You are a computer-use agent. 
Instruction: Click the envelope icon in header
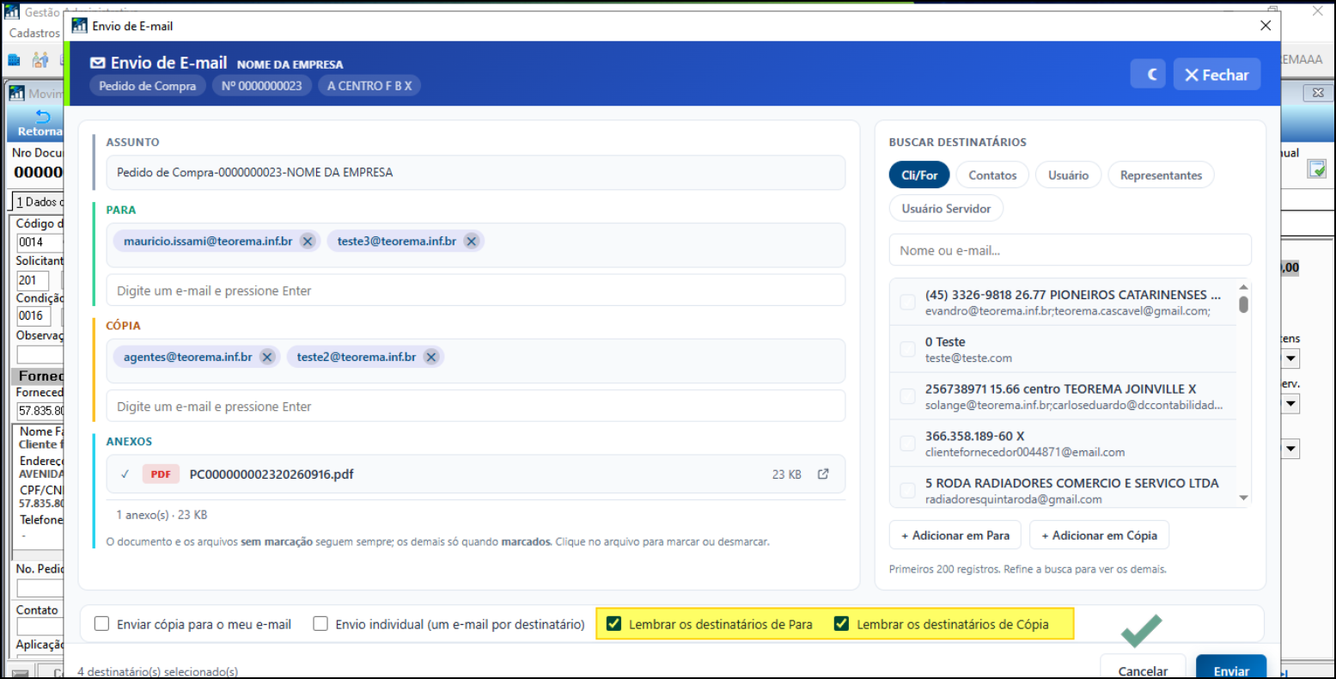[x=98, y=64]
